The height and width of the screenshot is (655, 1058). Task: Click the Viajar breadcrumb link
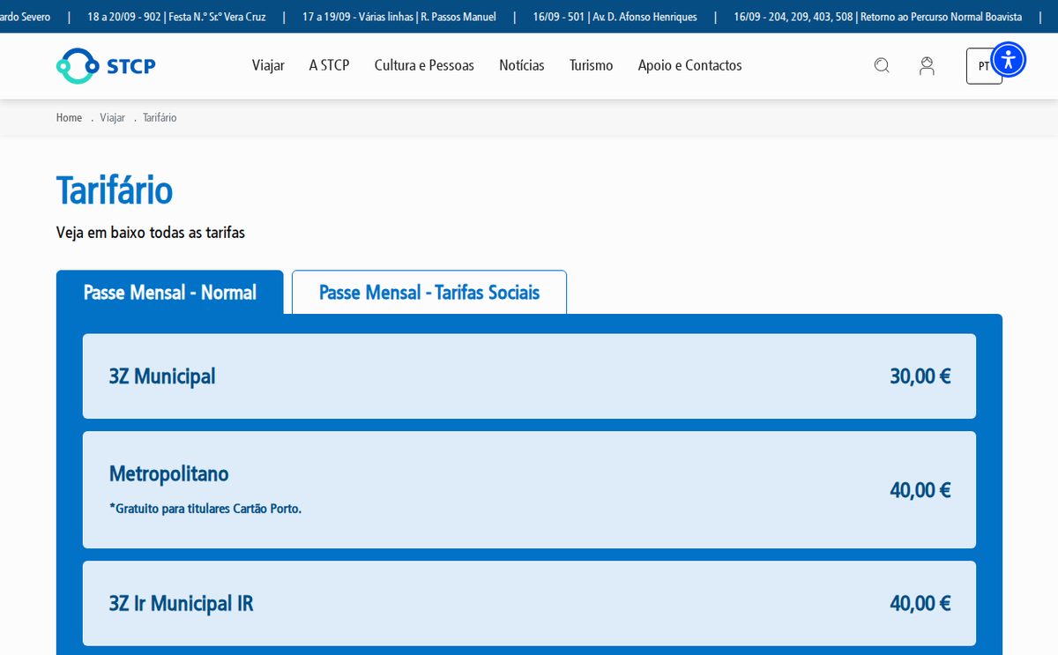coord(112,117)
